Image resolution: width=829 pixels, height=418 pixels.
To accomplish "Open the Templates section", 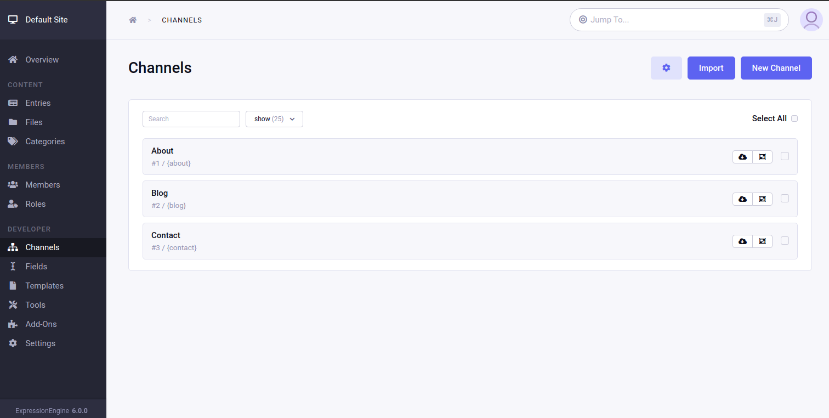I will [x=44, y=285].
